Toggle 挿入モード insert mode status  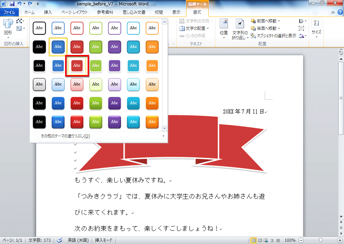click(104, 240)
